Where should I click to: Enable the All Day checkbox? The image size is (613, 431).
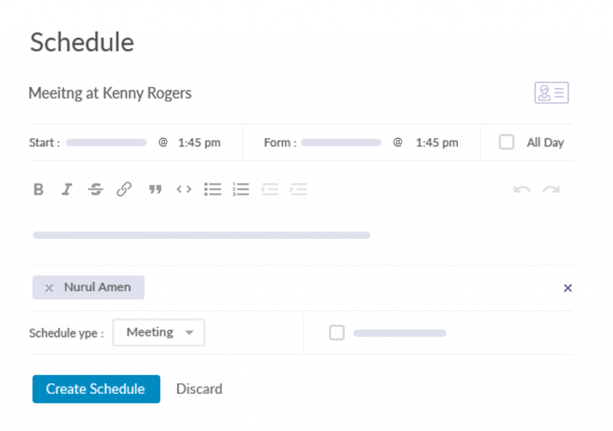(x=507, y=142)
